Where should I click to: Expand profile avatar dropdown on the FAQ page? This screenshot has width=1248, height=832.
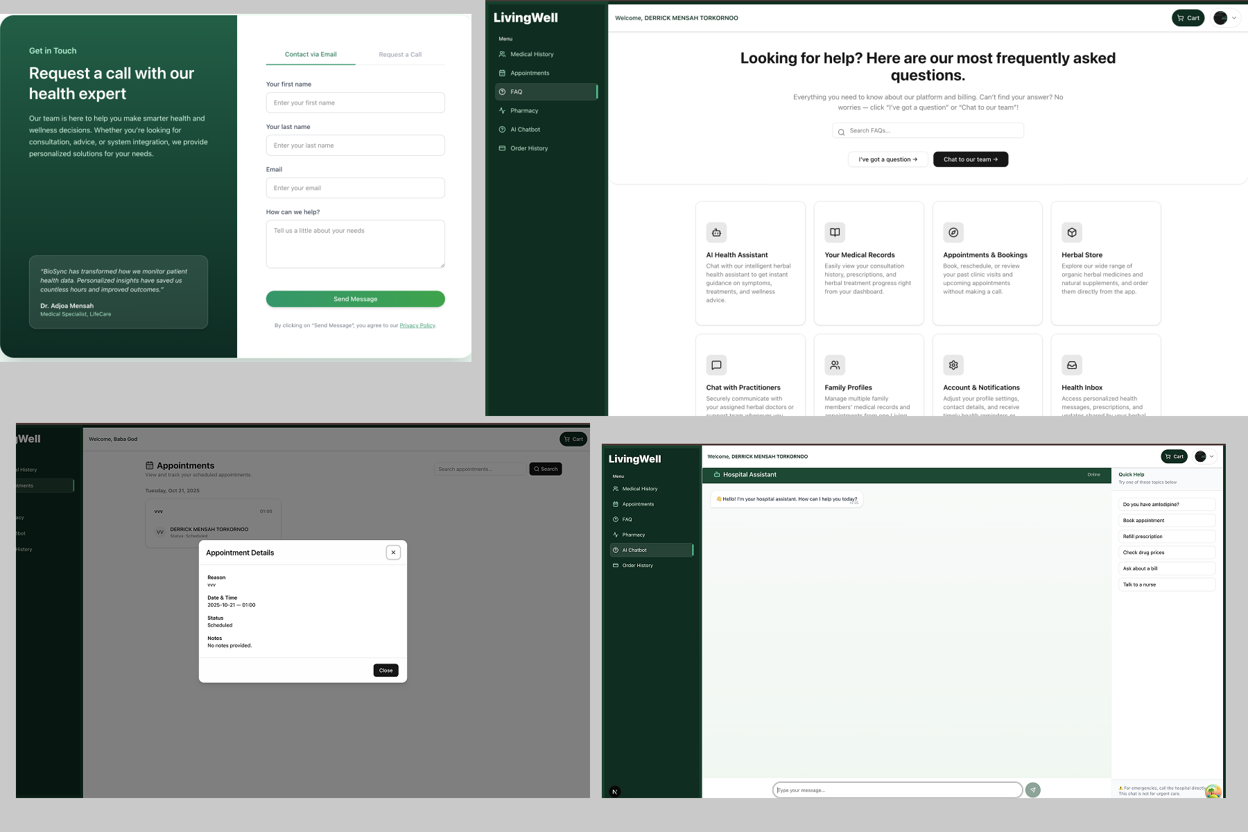point(1225,18)
